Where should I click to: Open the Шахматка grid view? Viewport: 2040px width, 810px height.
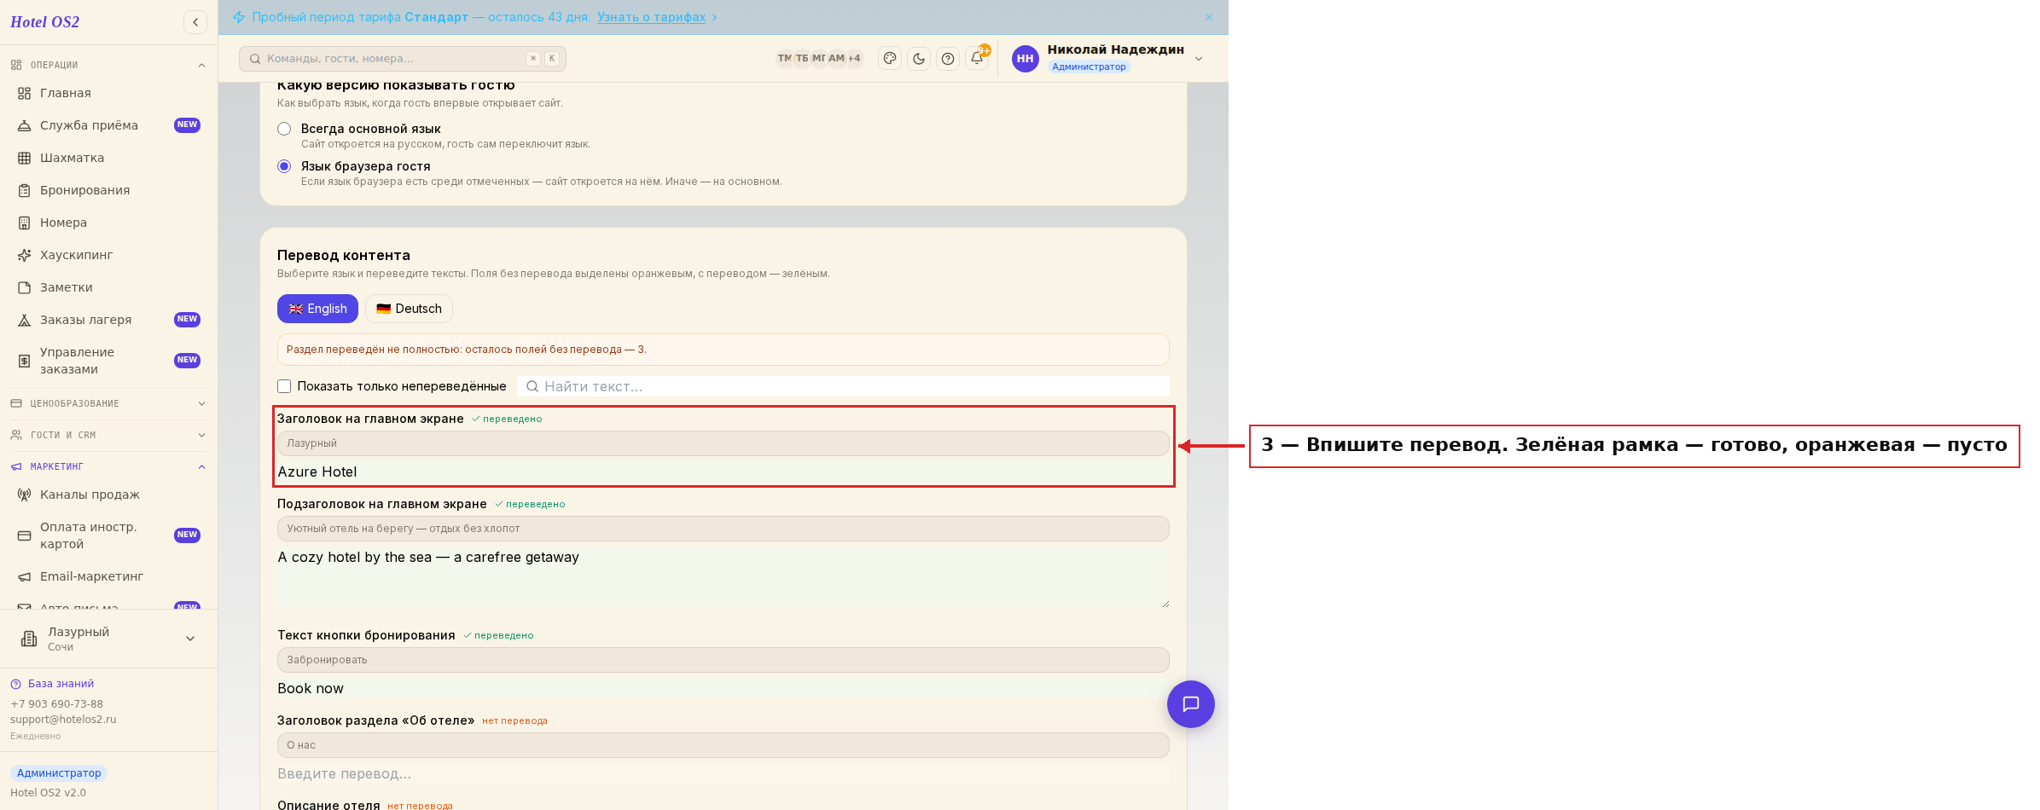point(108,158)
